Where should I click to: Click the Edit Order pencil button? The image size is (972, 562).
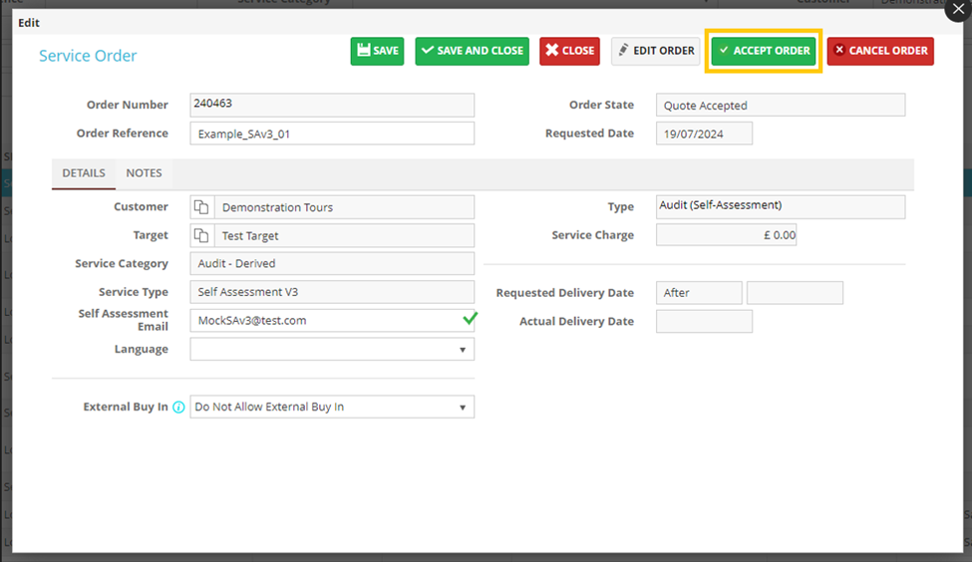pos(655,51)
